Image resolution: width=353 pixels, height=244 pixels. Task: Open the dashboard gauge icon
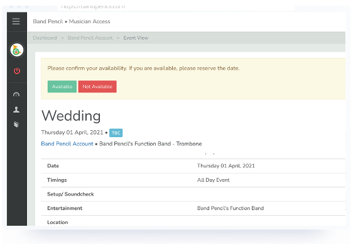coord(16,94)
